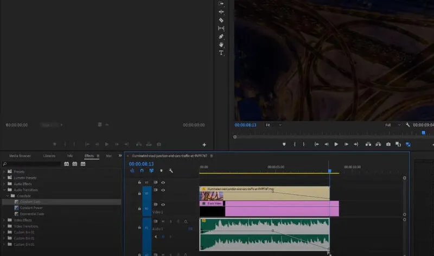The height and width of the screenshot is (256, 434).
Task: Select the Constant Power transition
Action: click(x=30, y=208)
